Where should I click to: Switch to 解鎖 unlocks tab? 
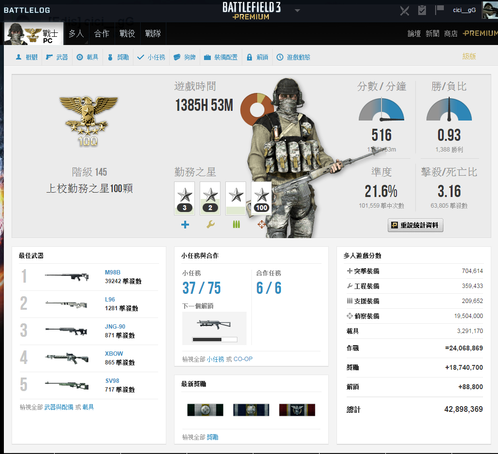(x=258, y=57)
